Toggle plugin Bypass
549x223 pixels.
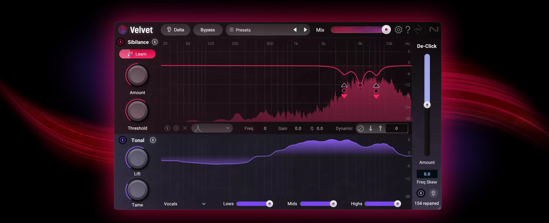click(208, 30)
